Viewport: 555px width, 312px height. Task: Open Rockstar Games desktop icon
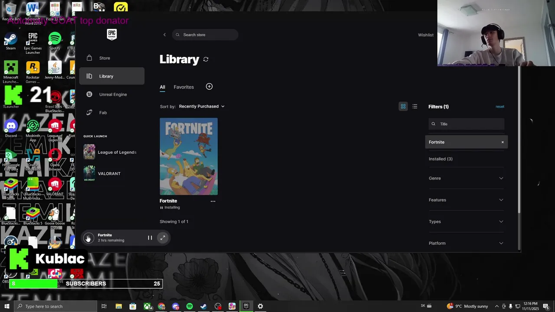(x=33, y=72)
